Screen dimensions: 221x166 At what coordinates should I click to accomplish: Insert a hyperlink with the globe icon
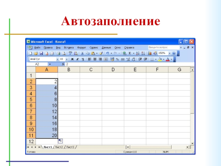point(124,53)
